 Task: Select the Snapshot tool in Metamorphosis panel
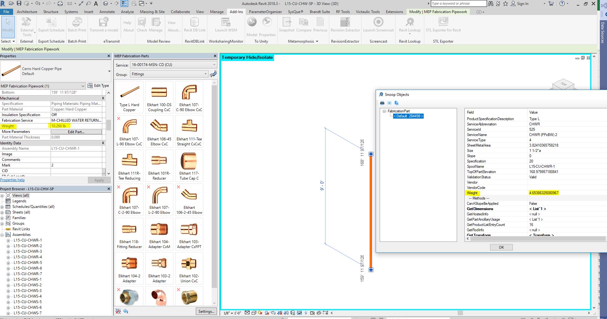click(286, 25)
